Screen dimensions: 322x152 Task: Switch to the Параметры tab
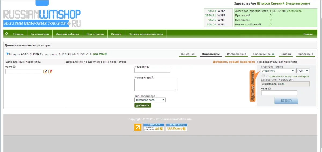click(211, 54)
